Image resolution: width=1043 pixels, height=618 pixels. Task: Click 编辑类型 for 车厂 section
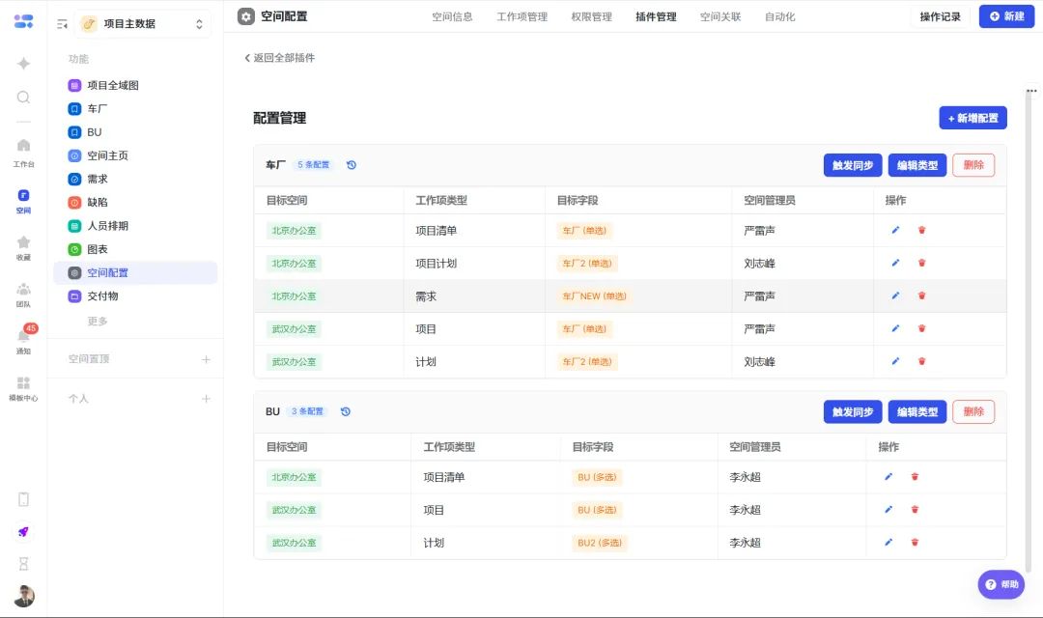point(917,165)
